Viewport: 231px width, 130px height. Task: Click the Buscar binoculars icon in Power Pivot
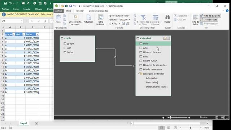[x=167, y=17]
